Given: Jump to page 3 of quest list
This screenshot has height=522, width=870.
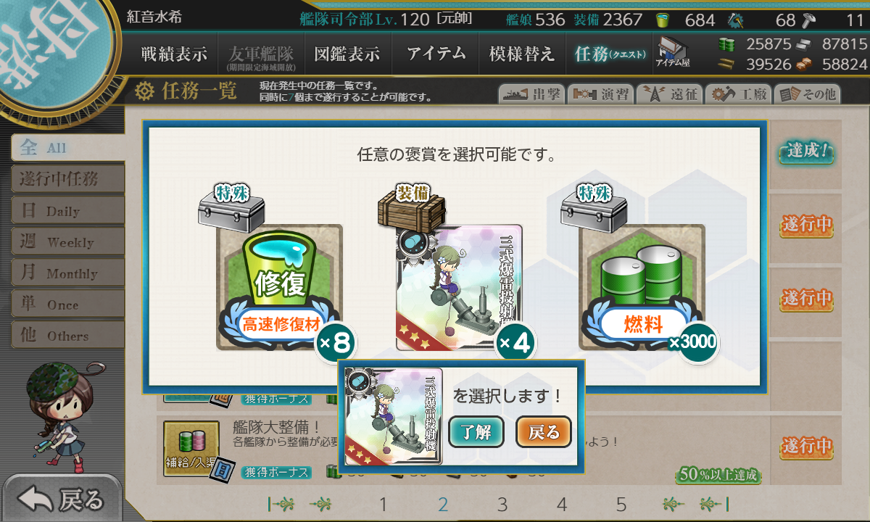Looking at the screenshot, I should click(502, 505).
